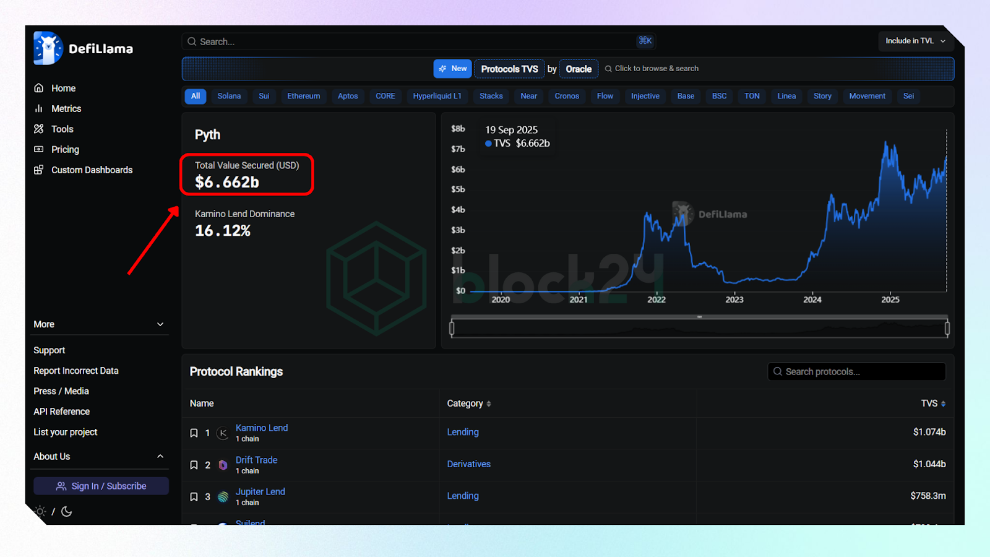Bookmark the Kamino Lend protocol
Viewport: 990px width, 557px height.
point(194,433)
